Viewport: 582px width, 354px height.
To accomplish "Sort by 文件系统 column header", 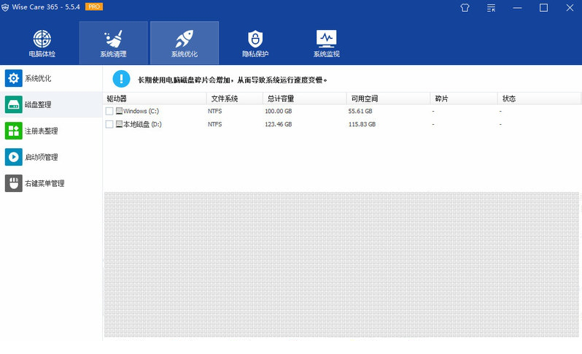I will click(x=235, y=99).
